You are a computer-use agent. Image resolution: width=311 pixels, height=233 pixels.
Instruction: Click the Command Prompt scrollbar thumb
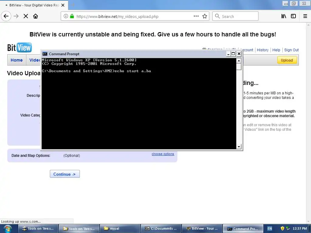239,66
